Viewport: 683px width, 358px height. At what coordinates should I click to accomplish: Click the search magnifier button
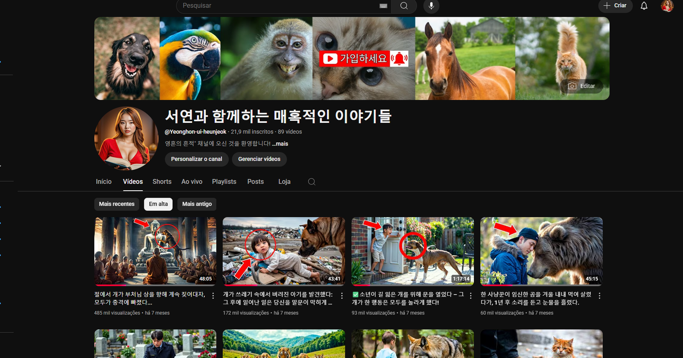tap(404, 6)
